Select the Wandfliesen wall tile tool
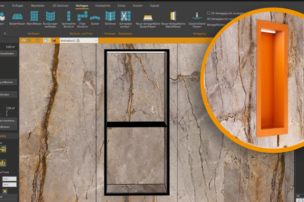 [x=34, y=19]
